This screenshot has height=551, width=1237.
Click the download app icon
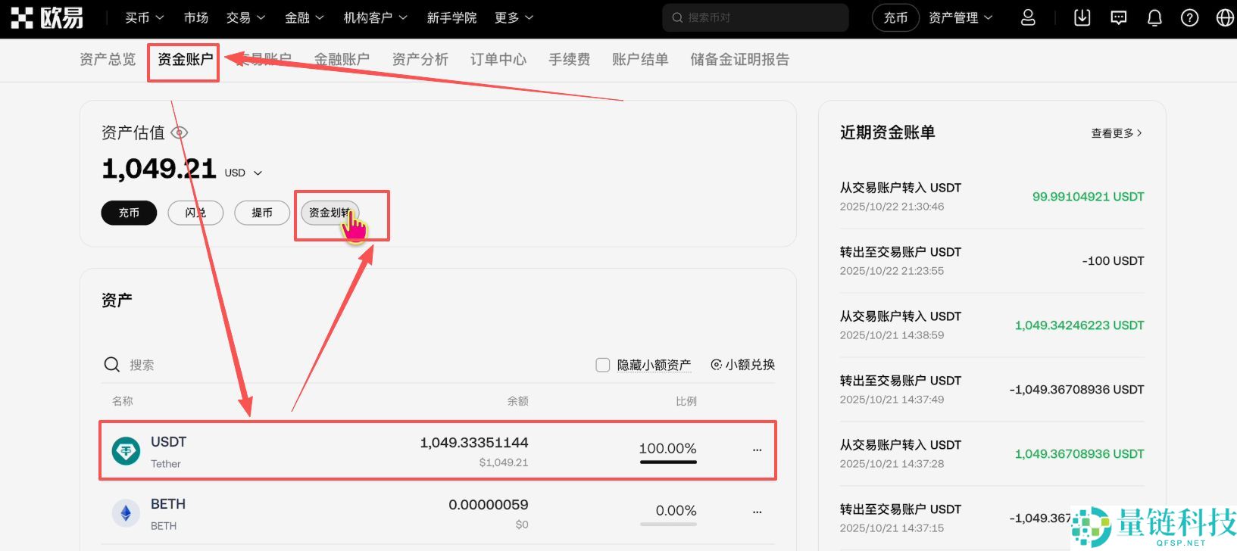click(1082, 17)
